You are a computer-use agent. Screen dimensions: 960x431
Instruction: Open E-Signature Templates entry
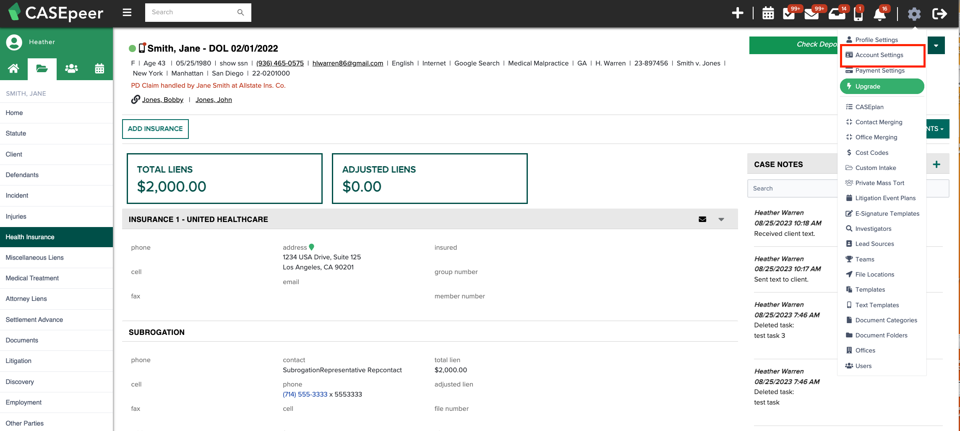(x=887, y=214)
